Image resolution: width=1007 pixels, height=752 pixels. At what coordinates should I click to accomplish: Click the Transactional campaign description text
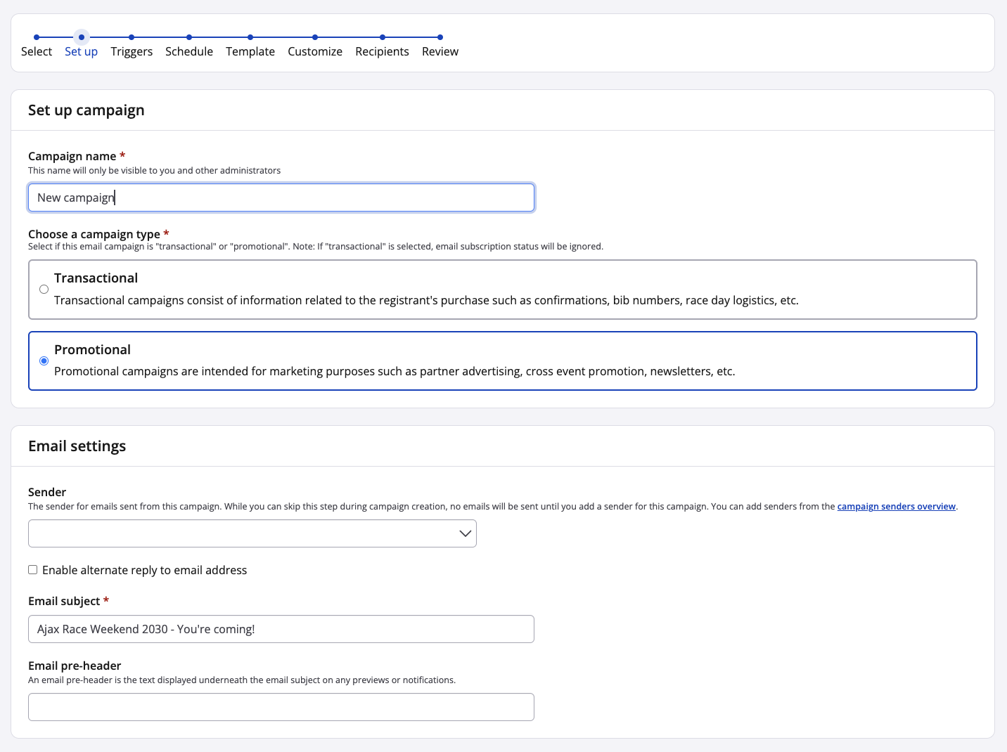[426, 301]
